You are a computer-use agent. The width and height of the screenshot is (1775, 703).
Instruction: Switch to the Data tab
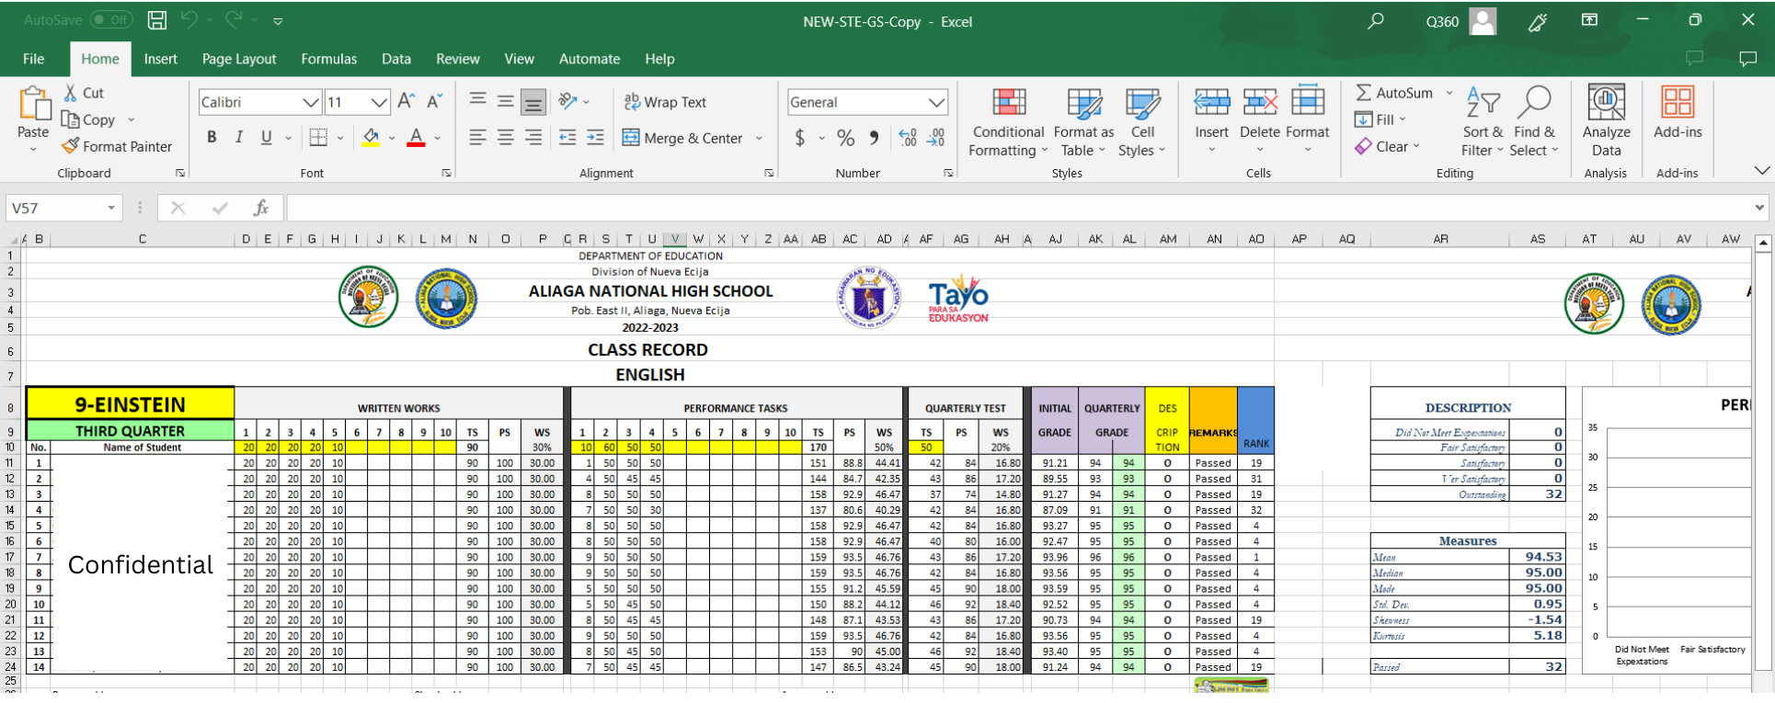coord(396,59)
